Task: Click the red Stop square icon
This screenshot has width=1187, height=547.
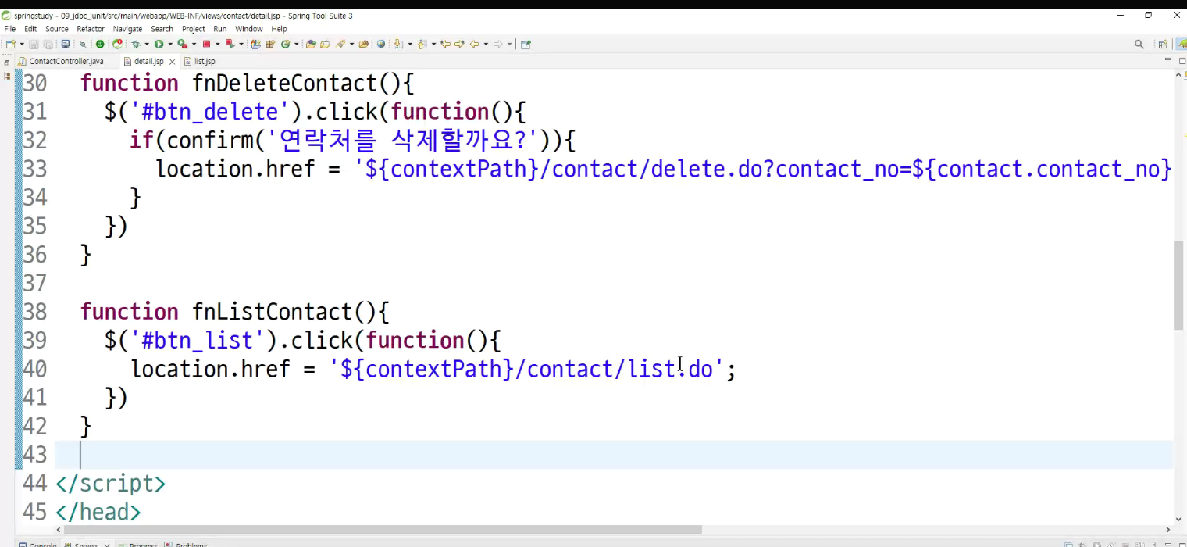Action: [206, 44]
